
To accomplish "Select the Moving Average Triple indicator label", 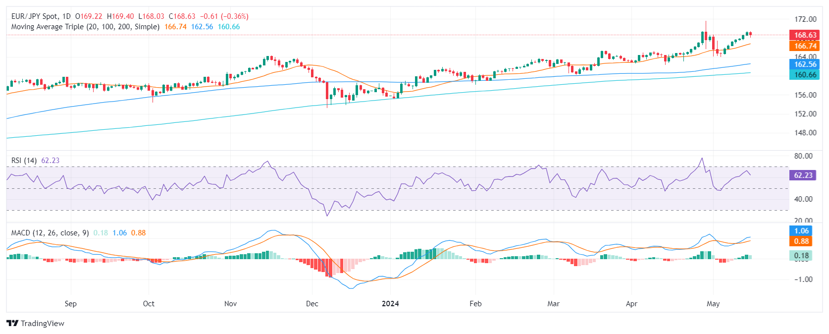I will (x=85, y=27).
